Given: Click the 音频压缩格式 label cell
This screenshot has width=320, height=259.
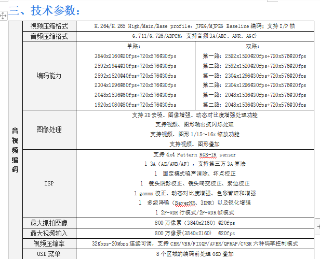Looking at the screenshot, I should [x=49, y=36].
